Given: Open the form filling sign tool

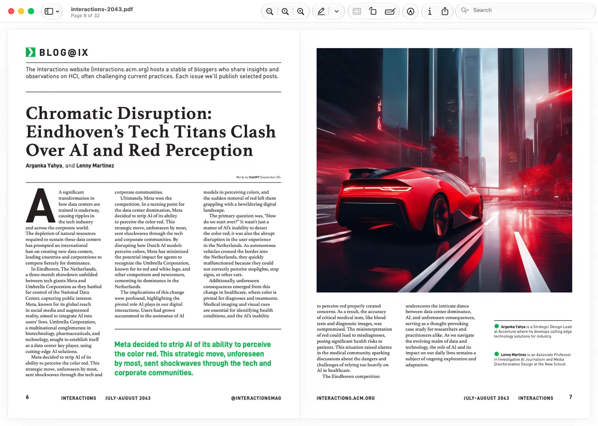Looking at the screenshot, I should point(390,12).
